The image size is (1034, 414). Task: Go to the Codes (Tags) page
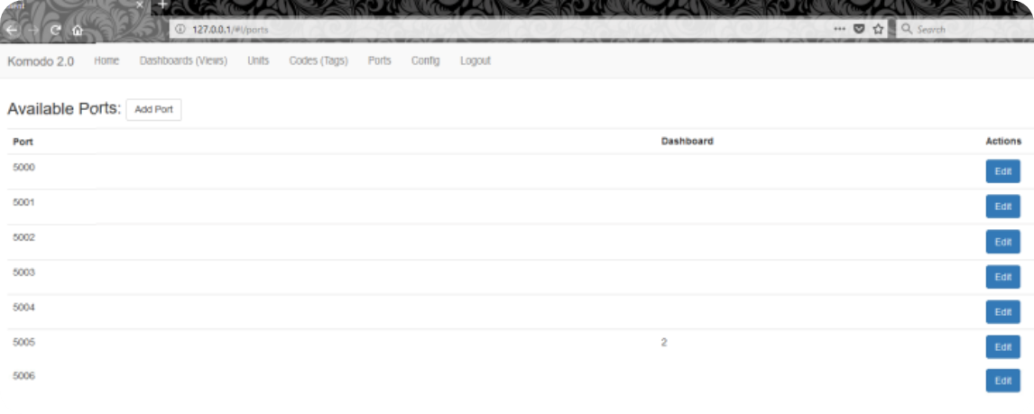[319, 60]
